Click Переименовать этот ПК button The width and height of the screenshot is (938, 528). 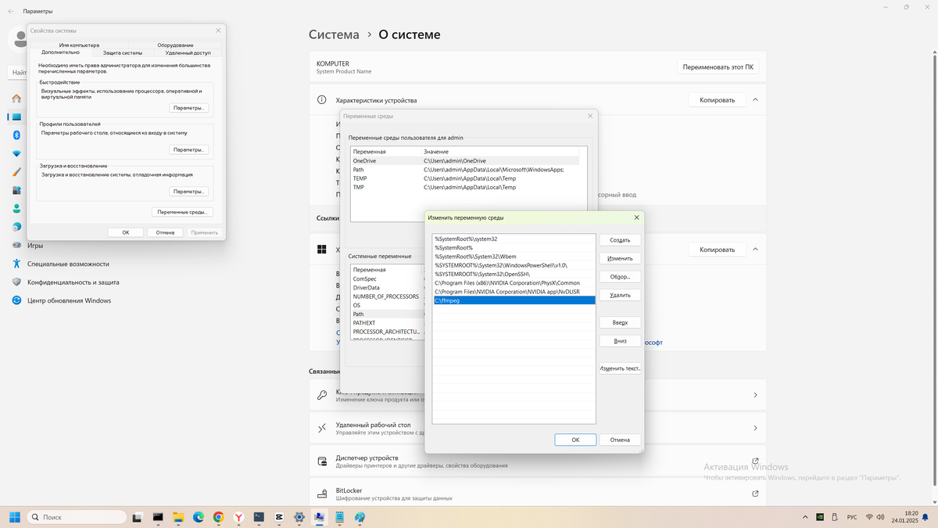[x=718, y=67]
